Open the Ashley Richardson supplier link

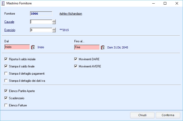(71, 14)
